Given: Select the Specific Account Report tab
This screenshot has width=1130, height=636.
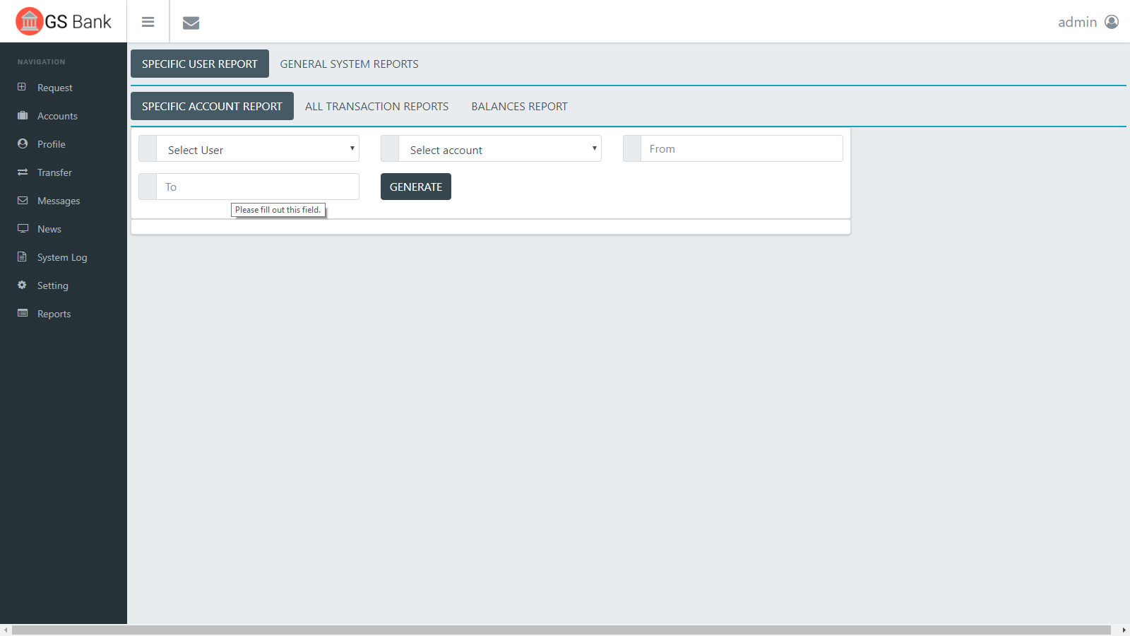Looking at the screenshot, I should (x=212, y=106).
